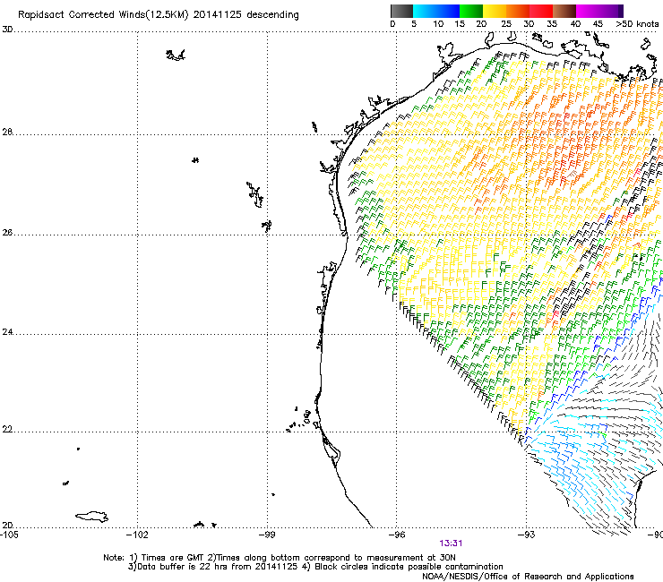
Task: Click the '45' legend scale label
Action: 598,24
